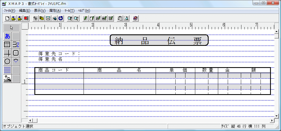281x131 pixels.
Task: Select the eraser delete icon
Action: point(54,18)
